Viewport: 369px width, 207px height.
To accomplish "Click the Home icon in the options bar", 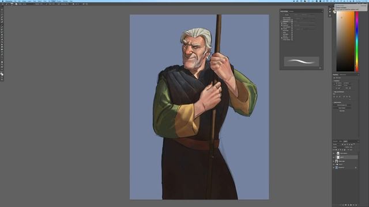I will [x=2, y=4].
